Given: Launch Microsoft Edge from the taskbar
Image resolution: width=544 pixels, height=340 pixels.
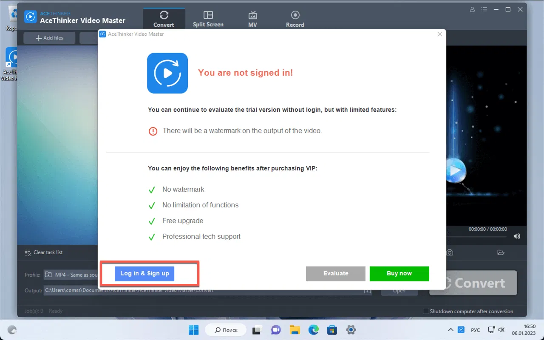Looking at the screenshot, I should (x=313, y=330).
